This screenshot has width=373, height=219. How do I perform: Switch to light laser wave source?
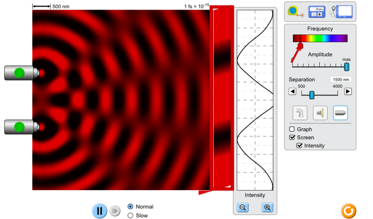click(340, 113)
